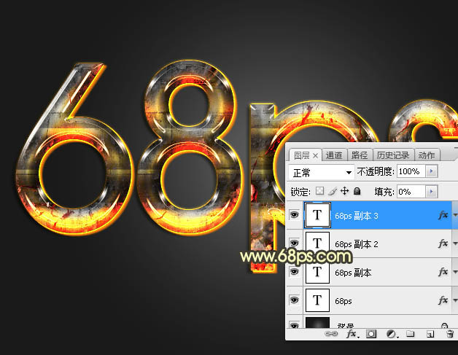Lock all padlock icon
Screen dimensions: 458x355
357,191
